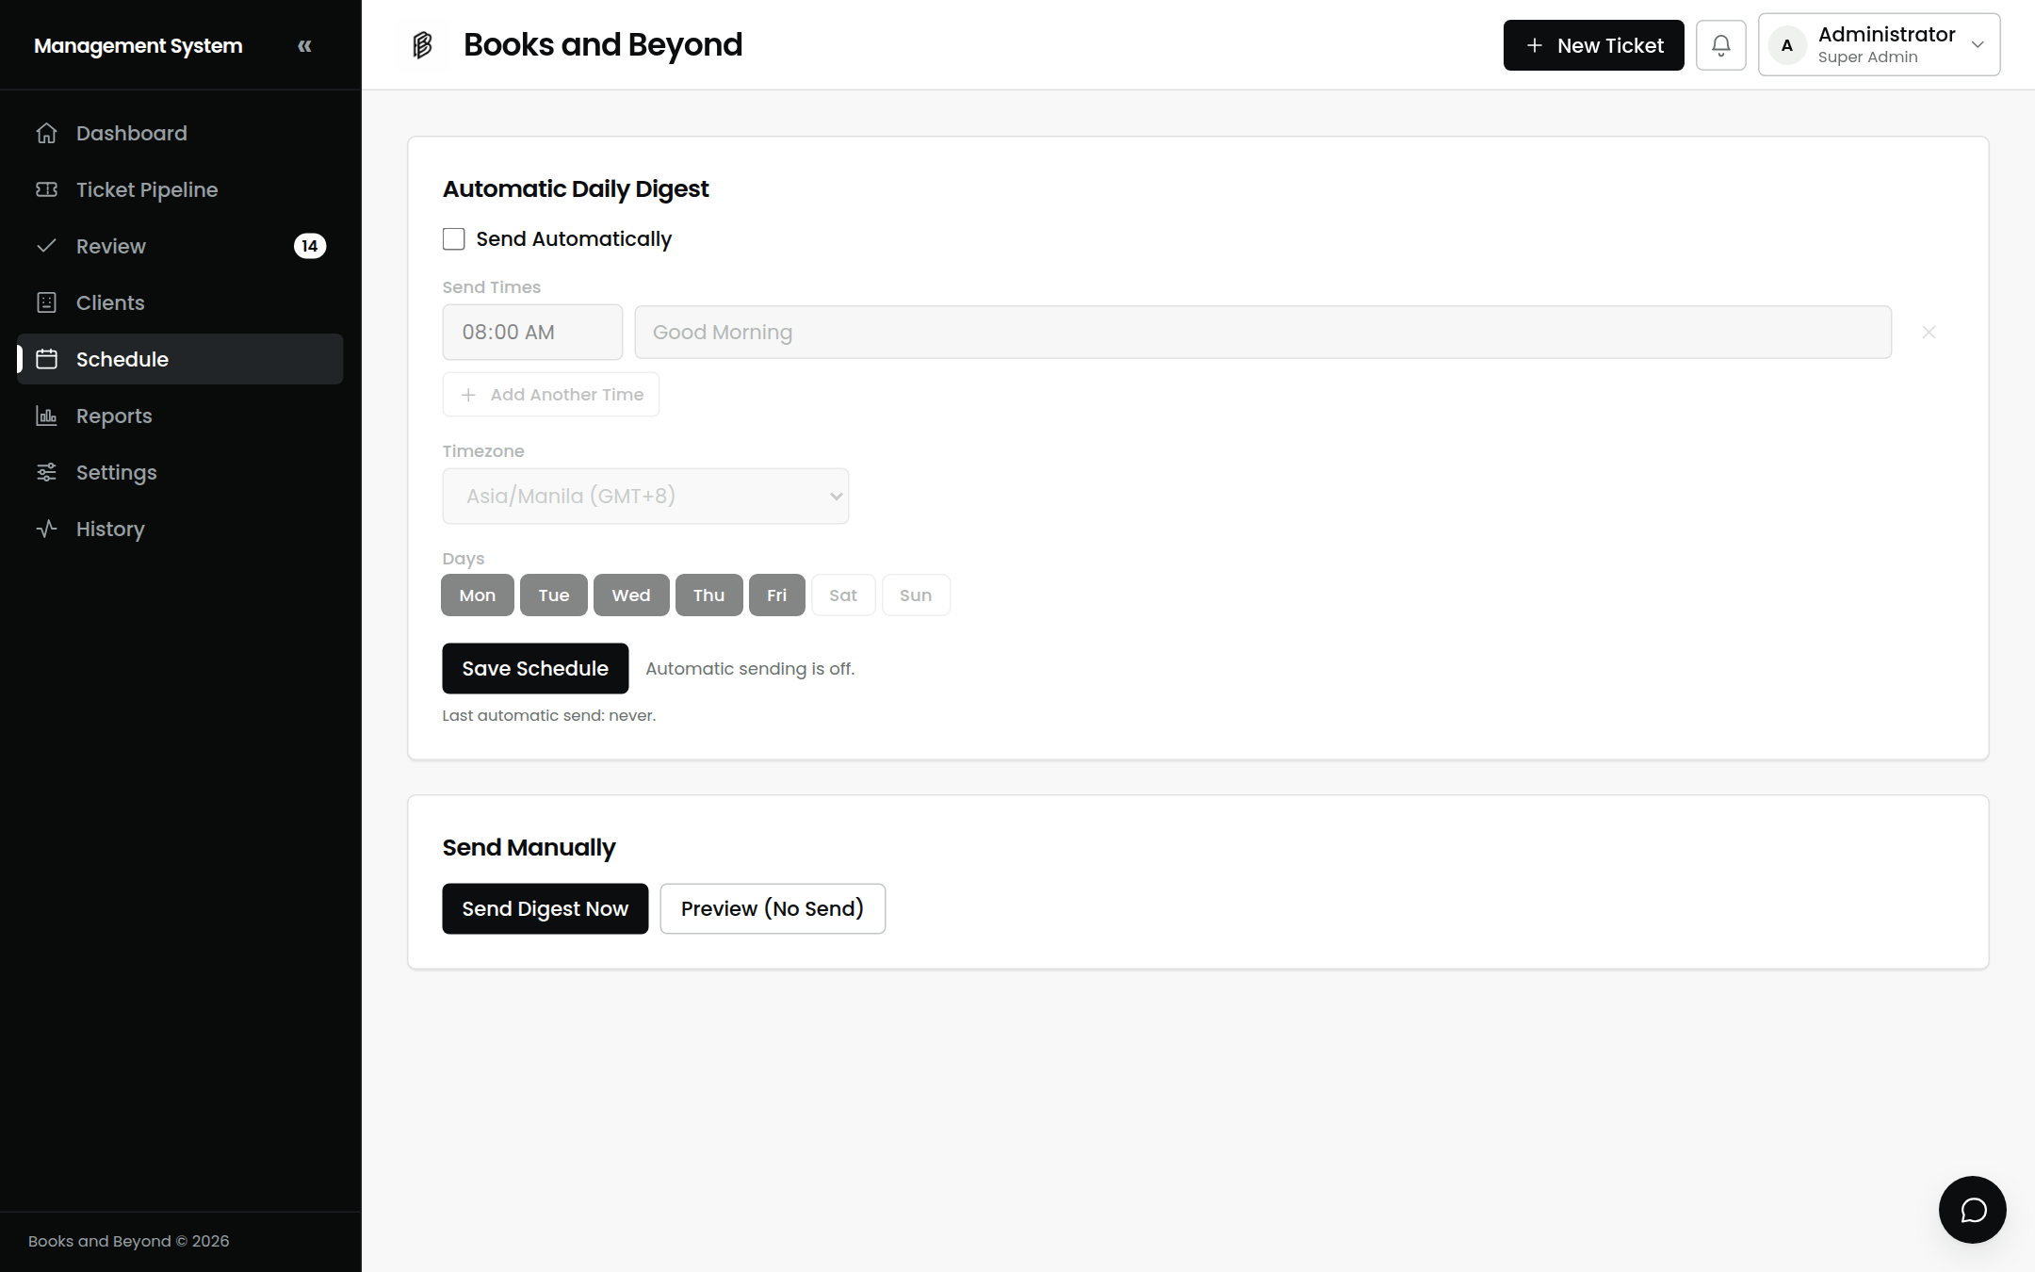
Task: Expand the Administrator account menu chevron
Action: (1978, 45)
